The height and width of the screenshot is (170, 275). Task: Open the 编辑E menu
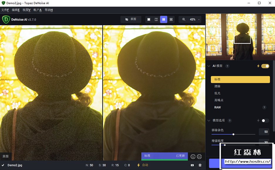(x=16, y=10)
